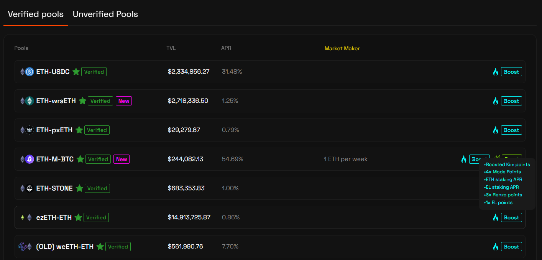The image size is (542, 260).
Task: Toggle the favorite star for ETH-STONE
Action: pos(79,188)
